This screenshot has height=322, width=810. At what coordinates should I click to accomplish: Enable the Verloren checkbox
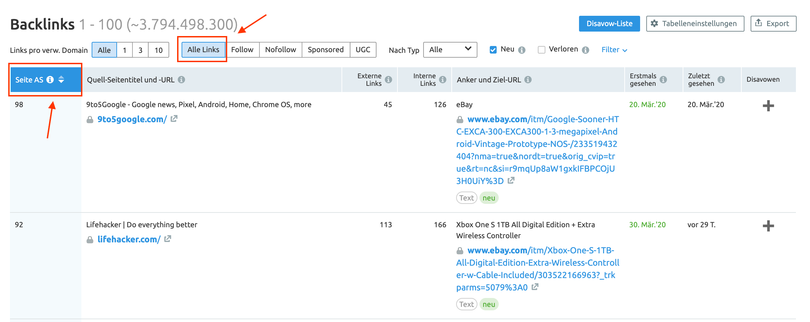(x=542, y=50)
